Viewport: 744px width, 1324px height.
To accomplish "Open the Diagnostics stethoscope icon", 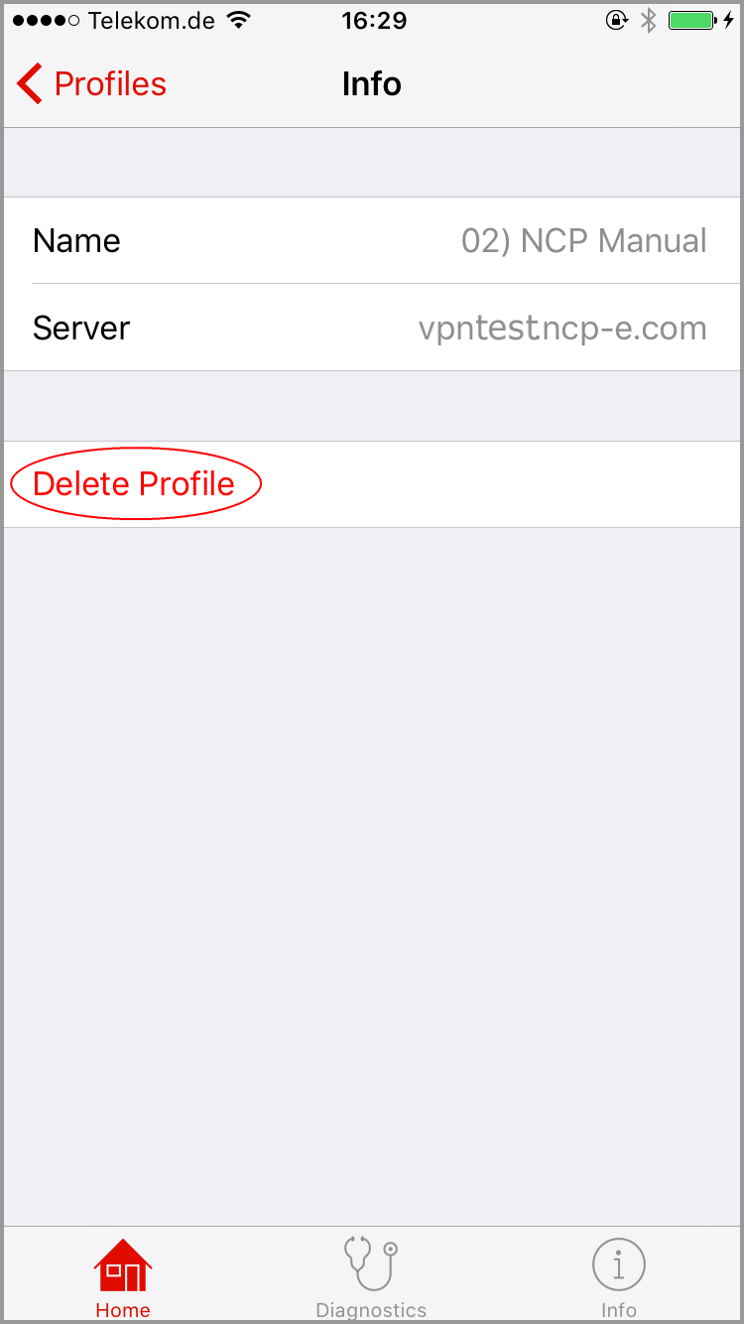I will pyautogui.click(x=371, y=1263).
